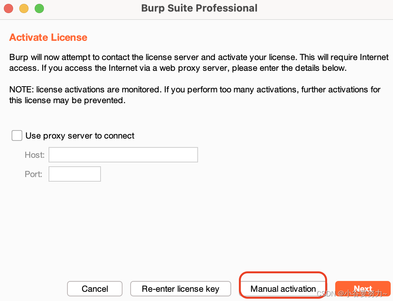393x301 pixels.
Task: Open Manual activation
Action: (x=282, y=289)
